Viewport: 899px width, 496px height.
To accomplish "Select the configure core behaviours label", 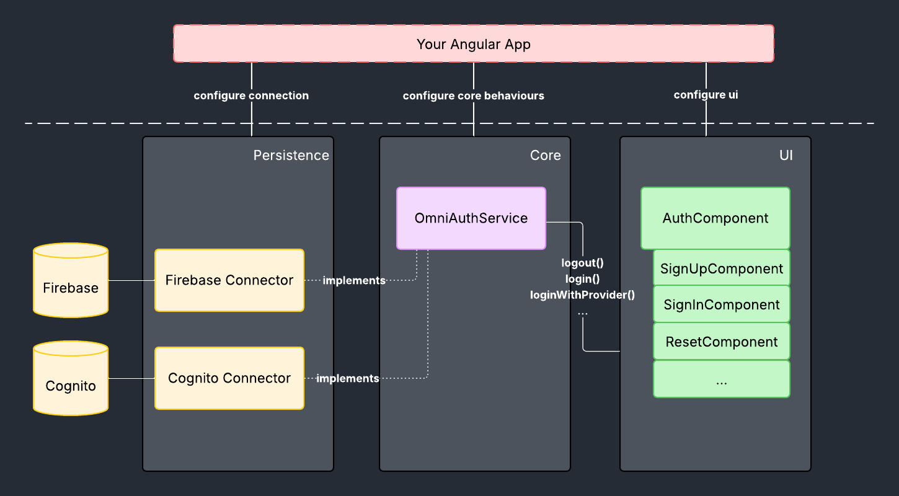I will point(473,95).
